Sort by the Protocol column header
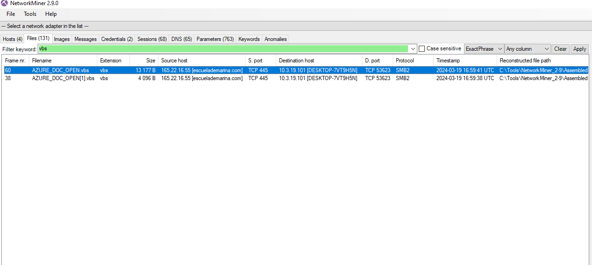The image size is (592, 265). [x=413, y=61]
